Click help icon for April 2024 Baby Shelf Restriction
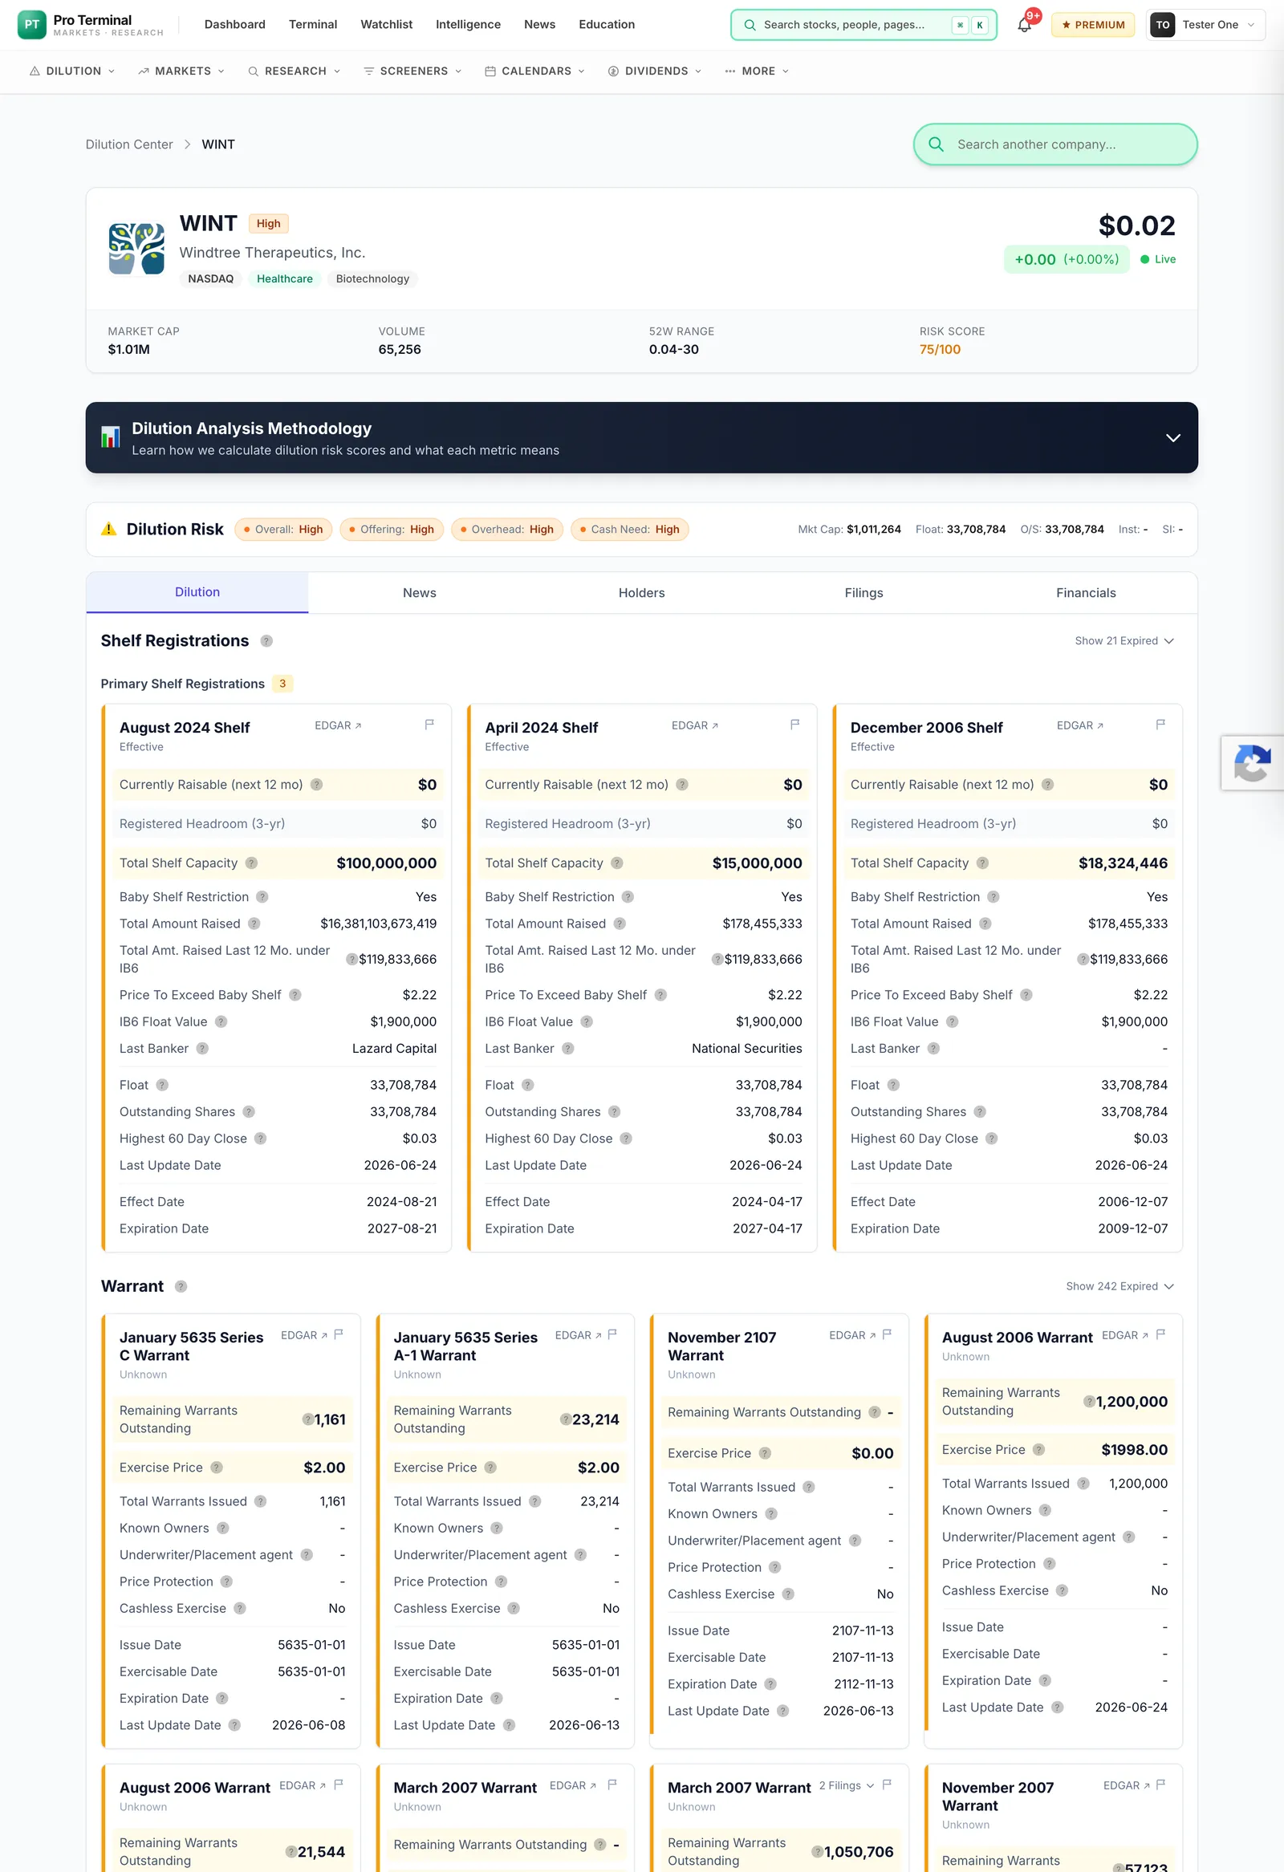 coord(628,896)
